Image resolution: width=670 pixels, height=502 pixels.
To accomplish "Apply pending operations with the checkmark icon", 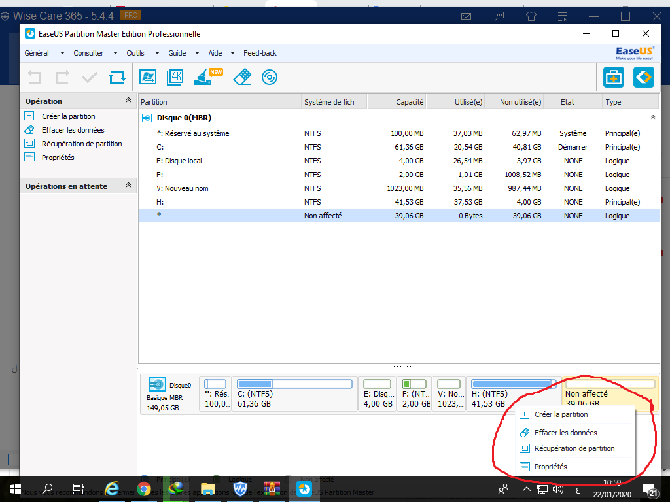I will (90, 77).
